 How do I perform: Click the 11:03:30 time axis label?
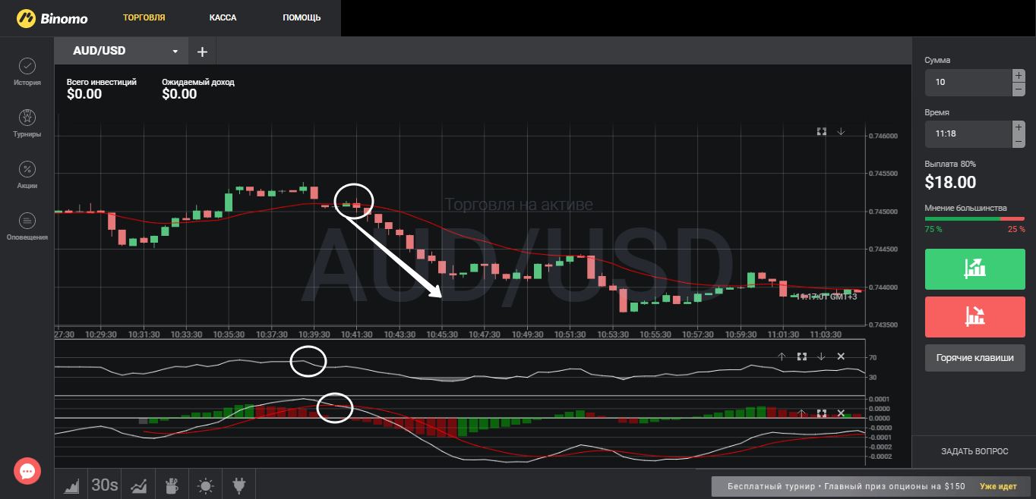tap(826, 334)
